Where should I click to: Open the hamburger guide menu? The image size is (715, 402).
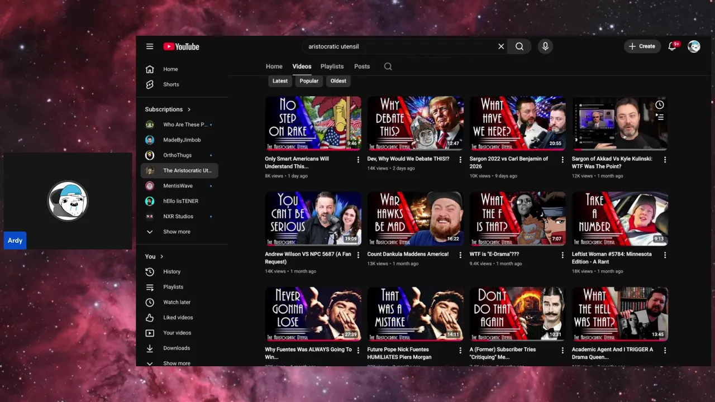pyautogui.click(x=150, y=46)
